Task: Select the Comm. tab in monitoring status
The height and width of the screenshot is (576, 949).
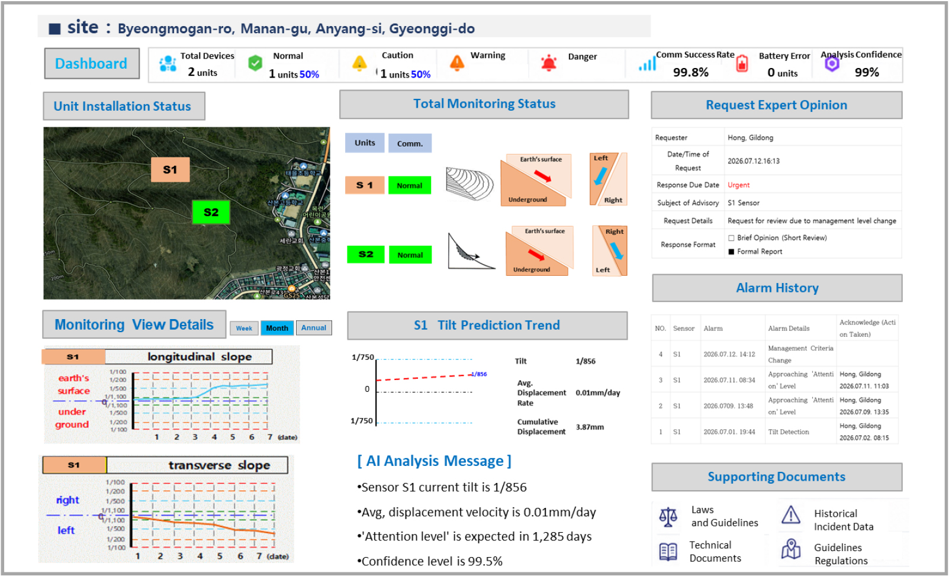Action: [410, 143]
